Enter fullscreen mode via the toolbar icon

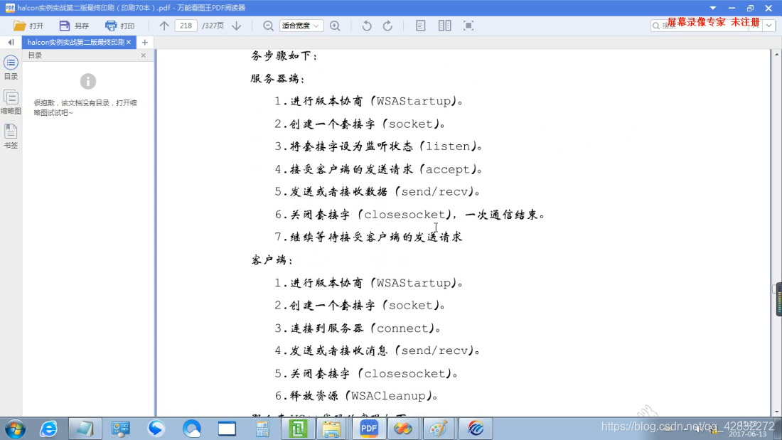click(x=468, y=25)
